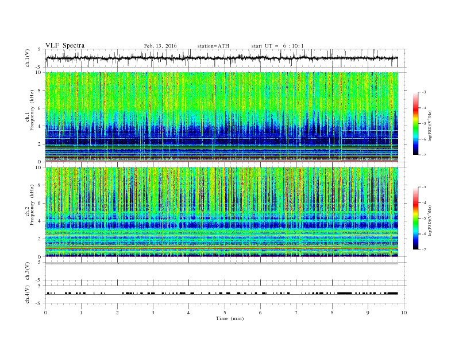The image size is (455, 351).
Task: Click time axis tick label "4"
Action: [x=189, y=313]
